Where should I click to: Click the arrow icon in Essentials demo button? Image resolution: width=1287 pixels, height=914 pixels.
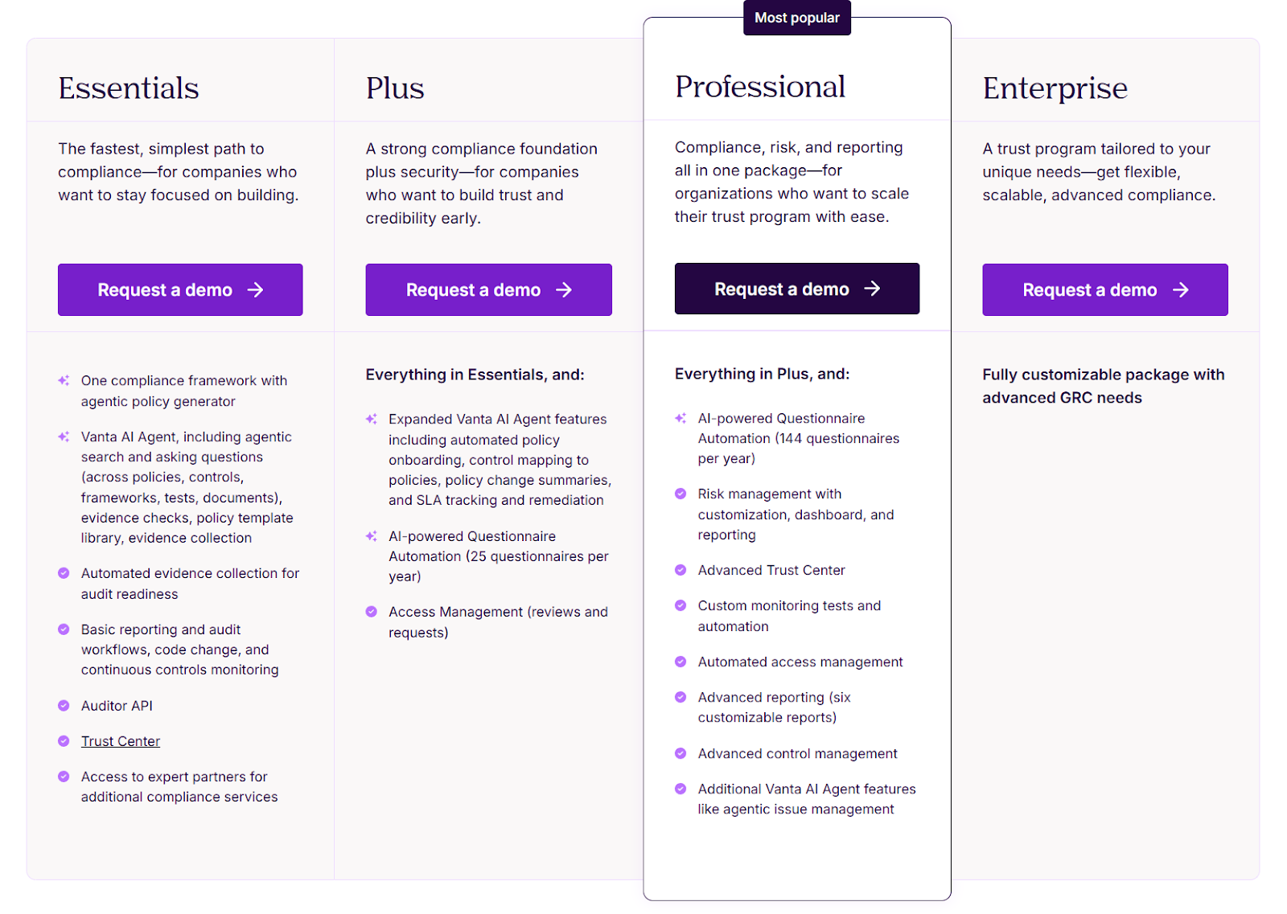257,289
